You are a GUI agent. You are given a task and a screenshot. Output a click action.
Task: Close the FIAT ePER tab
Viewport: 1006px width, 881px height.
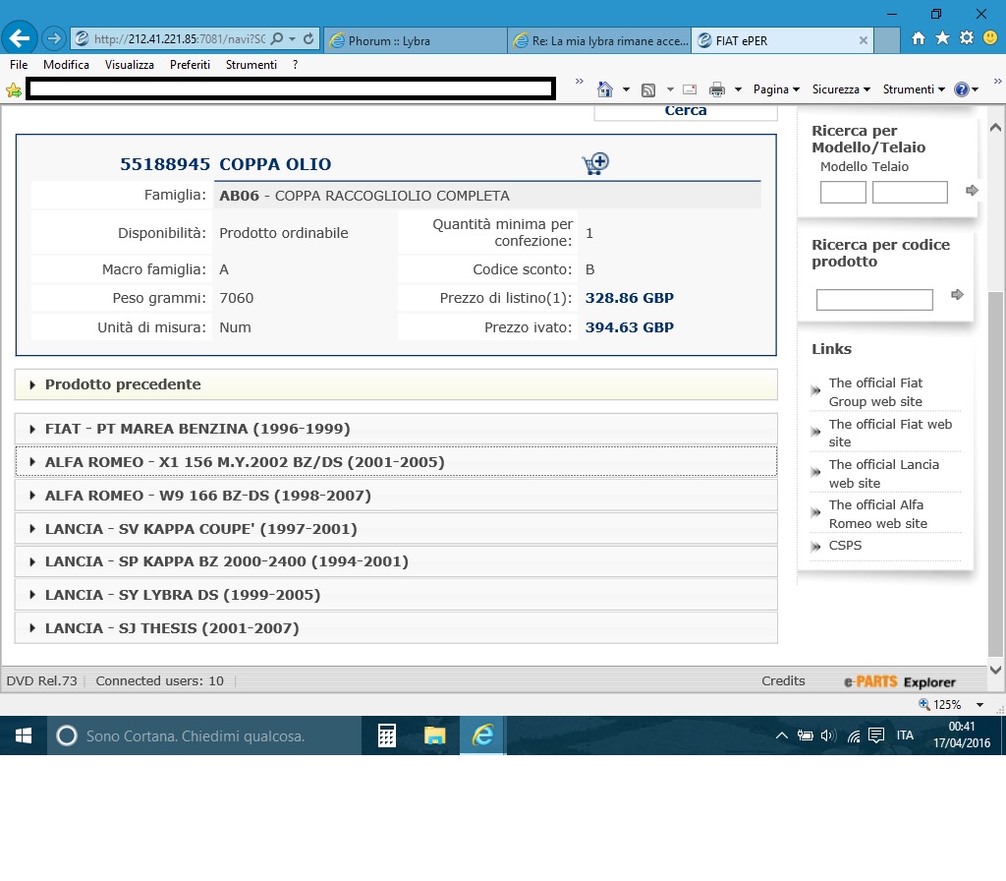point(864,40)
